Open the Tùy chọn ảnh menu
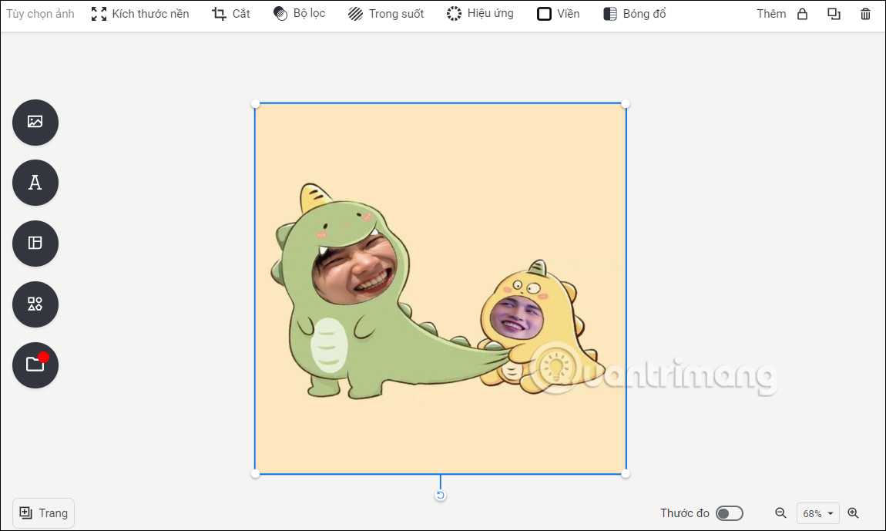The height and width of the screenshot is (531, 886). [x=40, y=13]
